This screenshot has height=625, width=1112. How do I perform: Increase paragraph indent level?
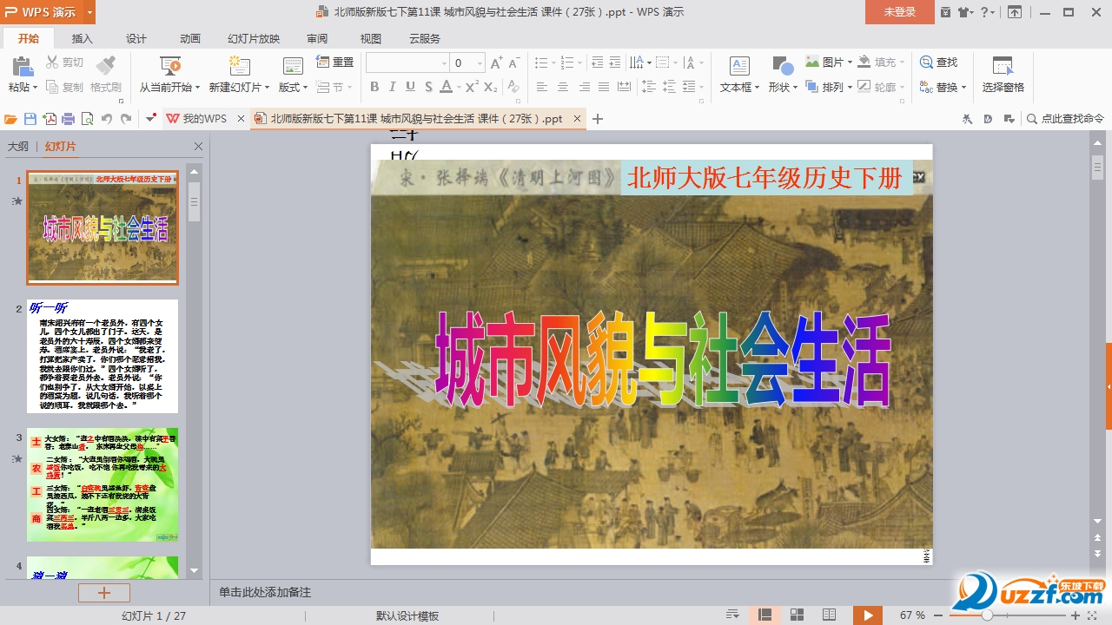(x=615, y=62)
